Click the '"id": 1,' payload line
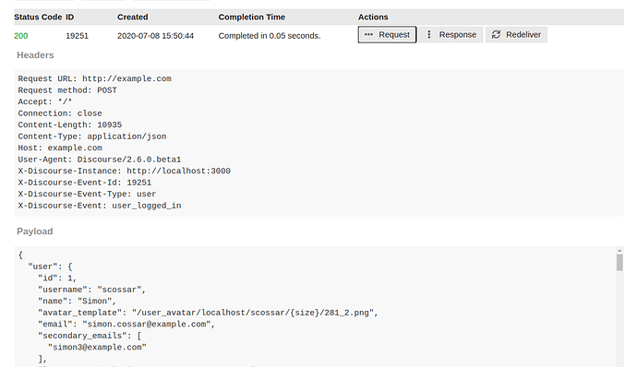 coord(57,278)
